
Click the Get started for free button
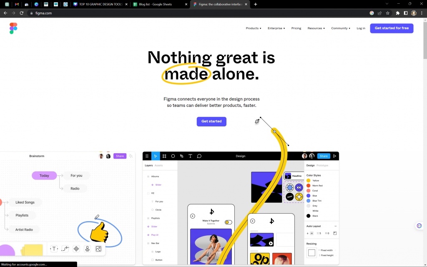point(392,28)
